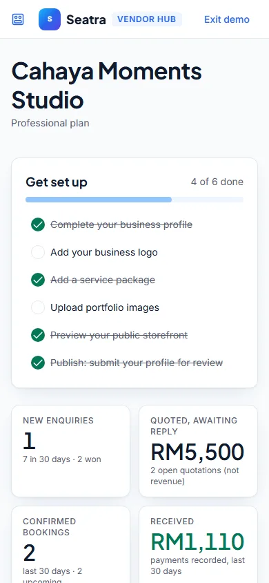
Task: Check the Upload portfolio images circle
Action: coord(38,307)
